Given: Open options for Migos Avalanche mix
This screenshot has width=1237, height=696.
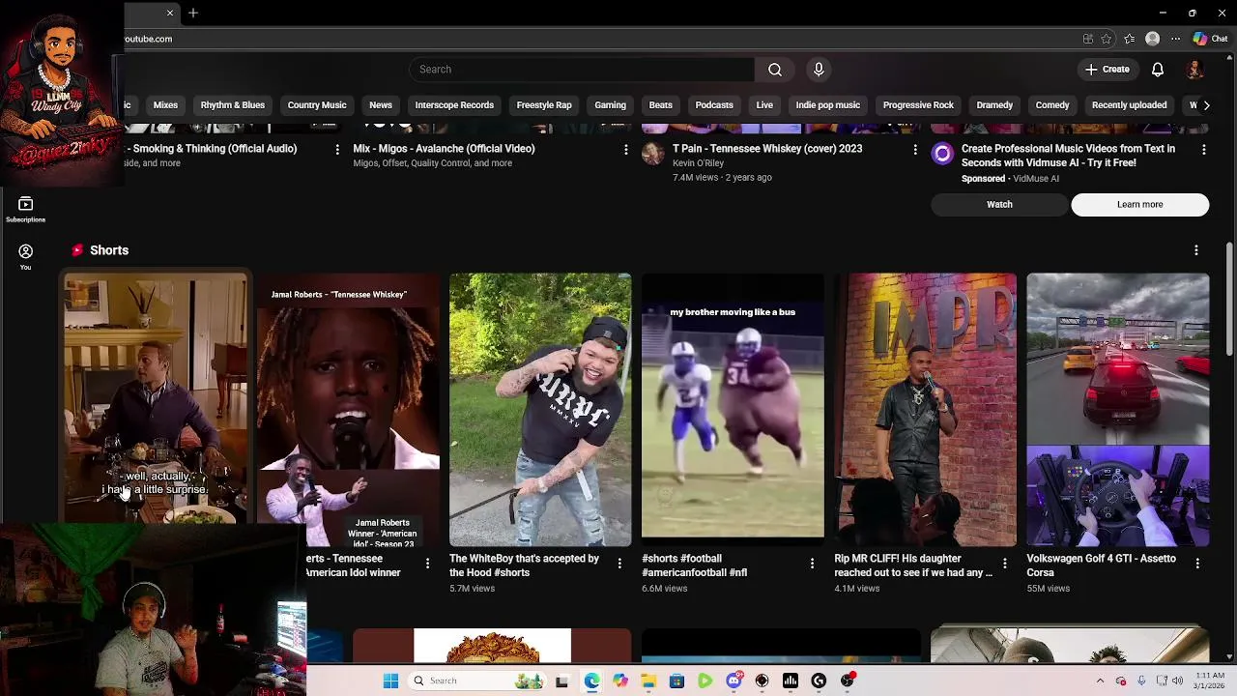Looking at the screenshot, I should tap(625, 150).
